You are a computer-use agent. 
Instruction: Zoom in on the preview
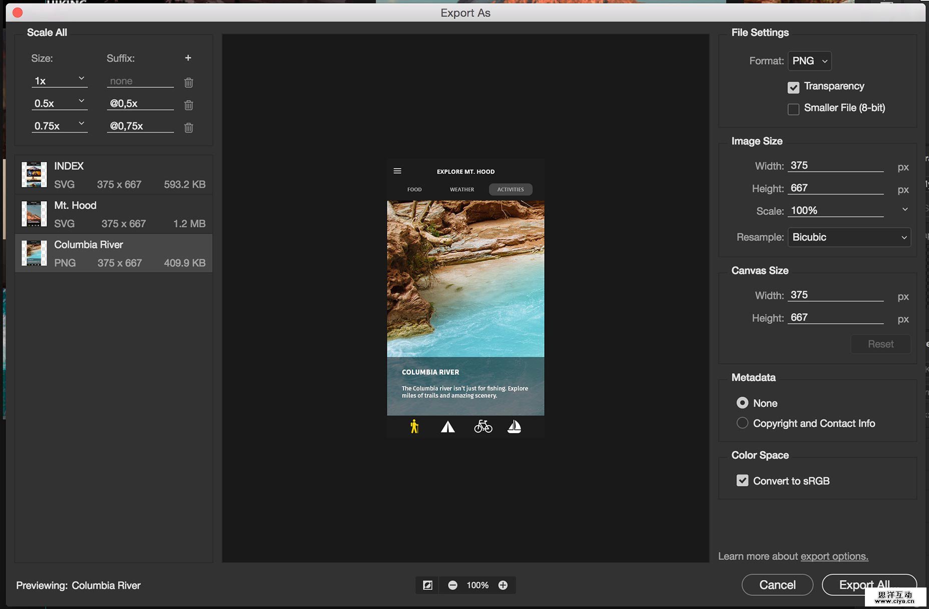click(503, 584)
